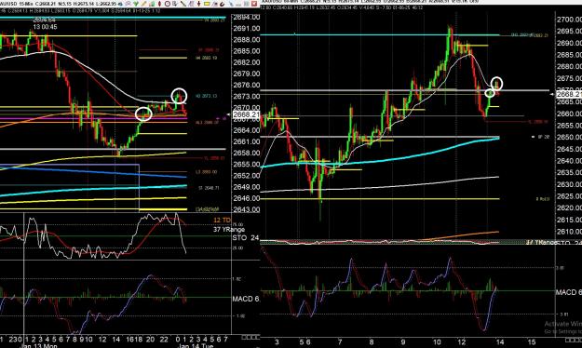The height and width of the screenshot is (348, 582).
Task: Click the MACD label on the left chart
Action: (x=246, y=299)
